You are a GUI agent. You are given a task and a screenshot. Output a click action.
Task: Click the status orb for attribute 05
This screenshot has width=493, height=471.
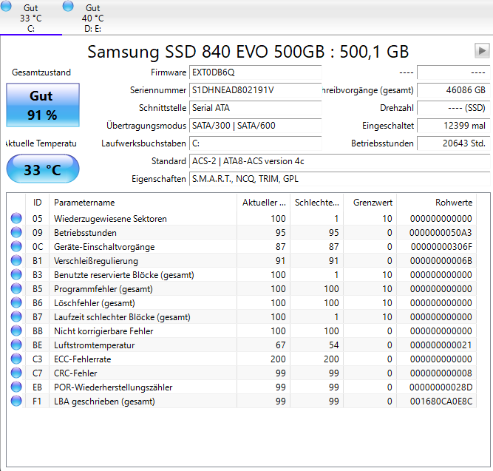(x=16, y=218)
